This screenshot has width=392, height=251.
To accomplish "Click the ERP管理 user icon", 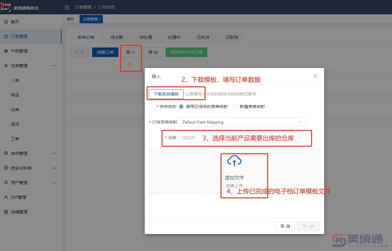I will (6, 197).
